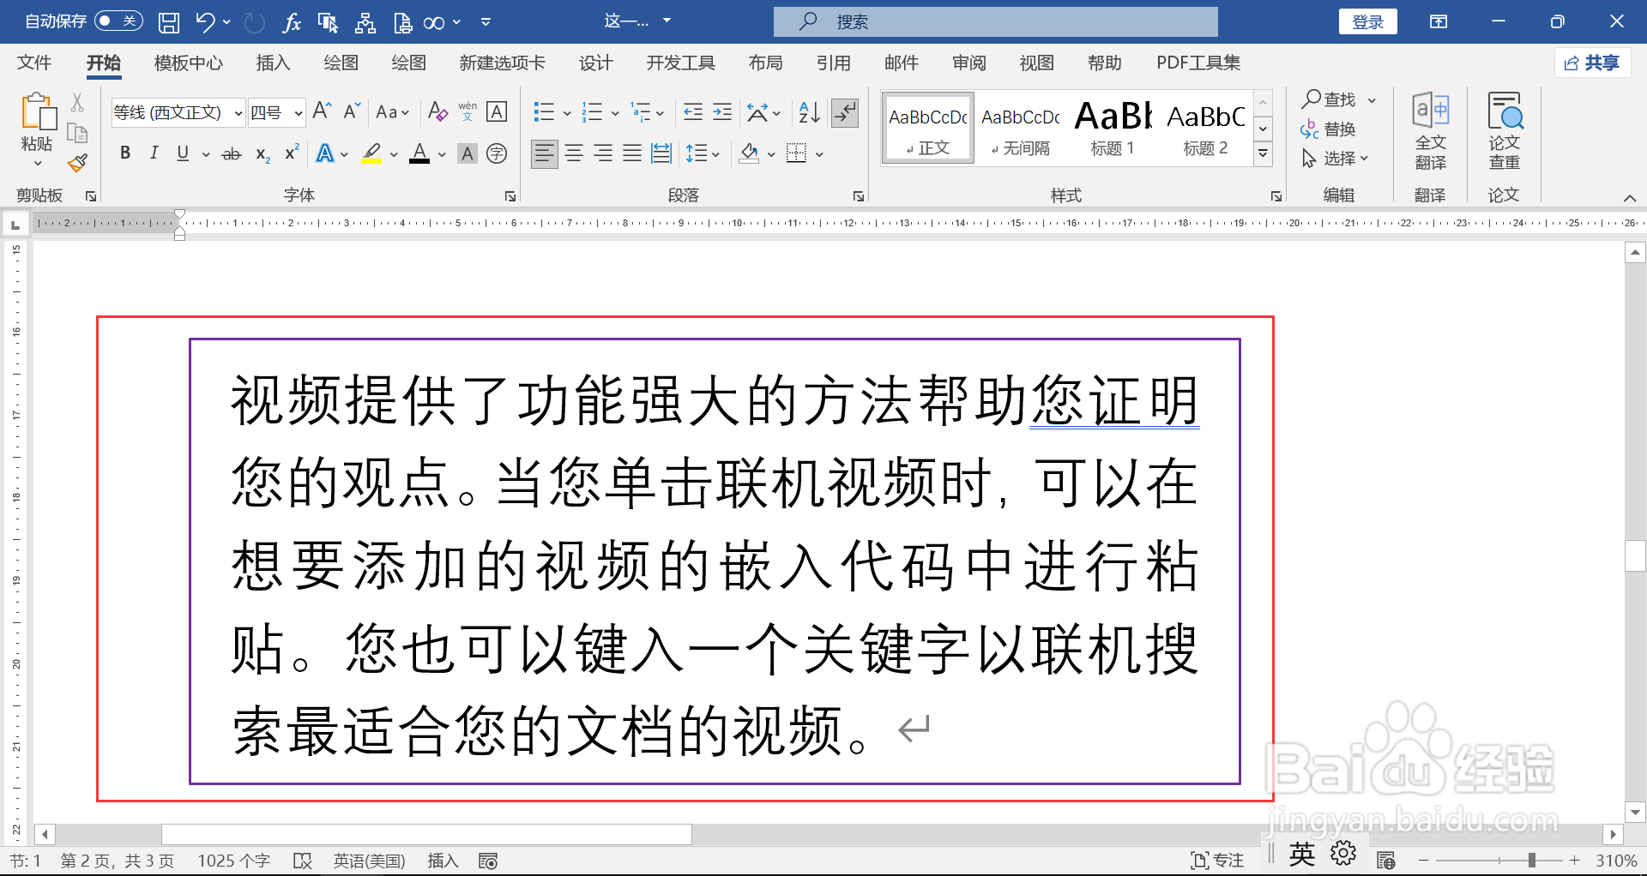Switch to the PDF工具集 tab
The height and width of the screenshot is (876, 1647).
coord(1198,63)
